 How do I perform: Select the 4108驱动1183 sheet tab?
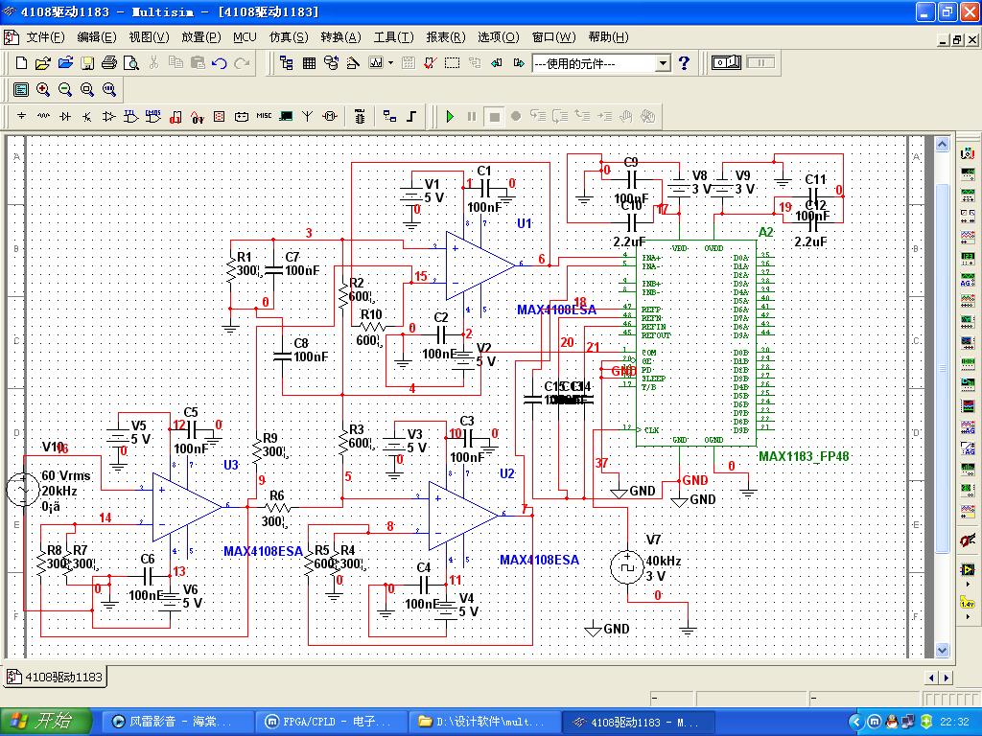tap(55, 677)
